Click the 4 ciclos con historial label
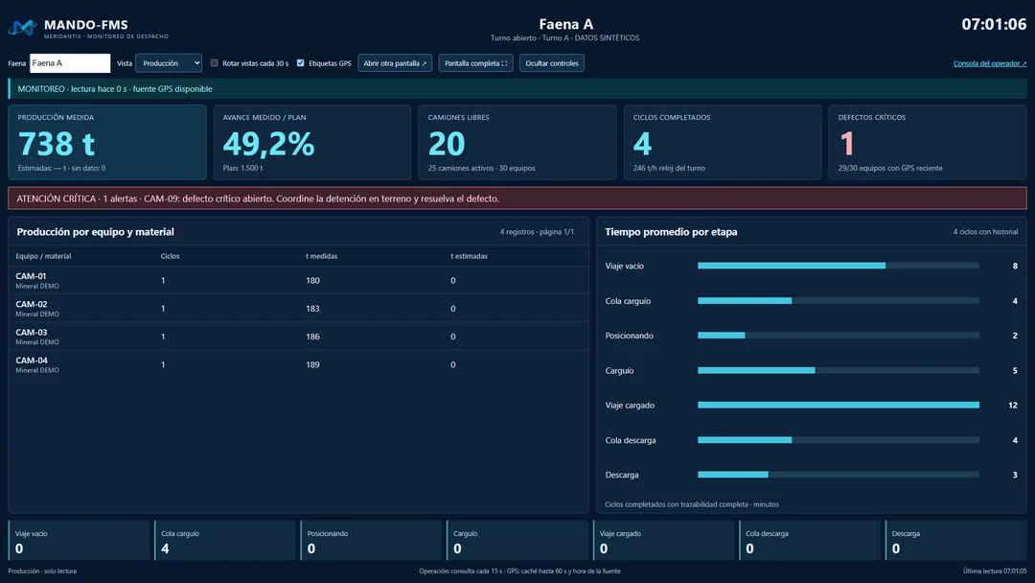The height and width of the screenshot is (583, 1035). pos(985,232)
